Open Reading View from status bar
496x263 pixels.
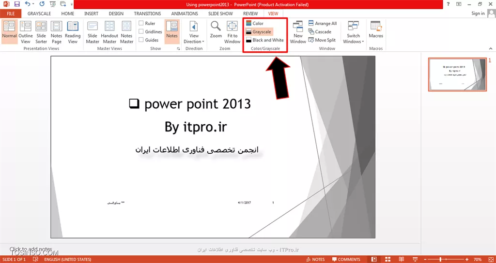(402, 259)
